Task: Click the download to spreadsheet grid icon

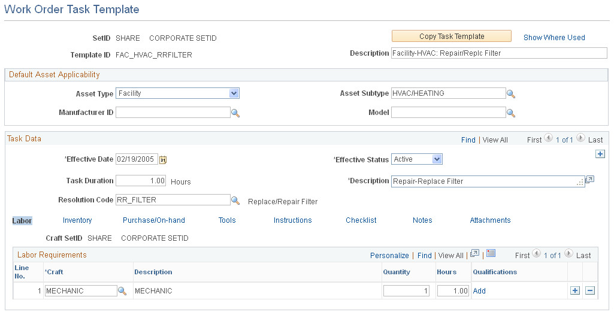Action: pos(491,254)
